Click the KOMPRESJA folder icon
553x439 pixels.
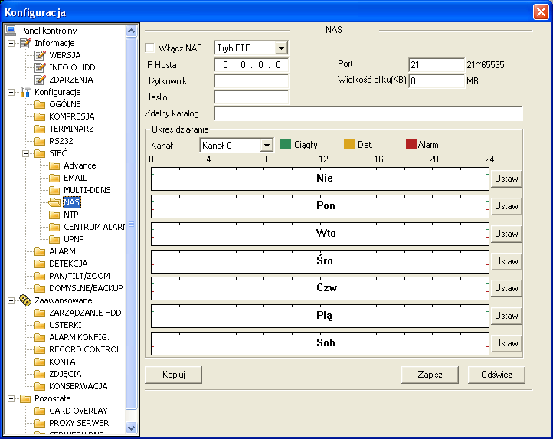click(x=40, y=116)
